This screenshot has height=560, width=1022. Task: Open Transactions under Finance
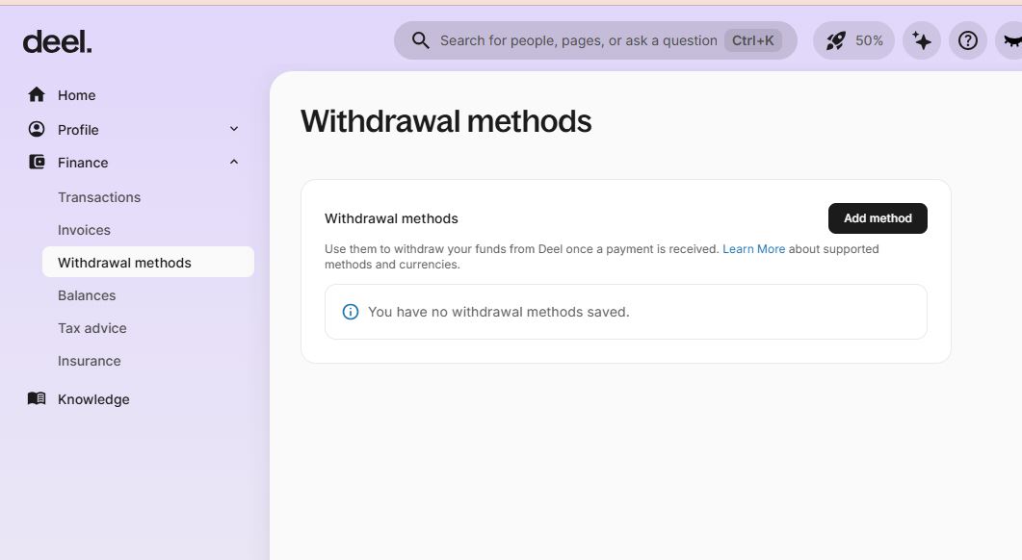(x=99, y=197)
